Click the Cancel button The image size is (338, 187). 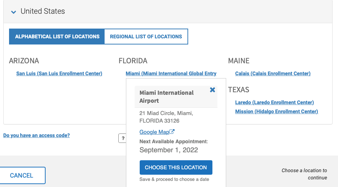click(22, 175)
